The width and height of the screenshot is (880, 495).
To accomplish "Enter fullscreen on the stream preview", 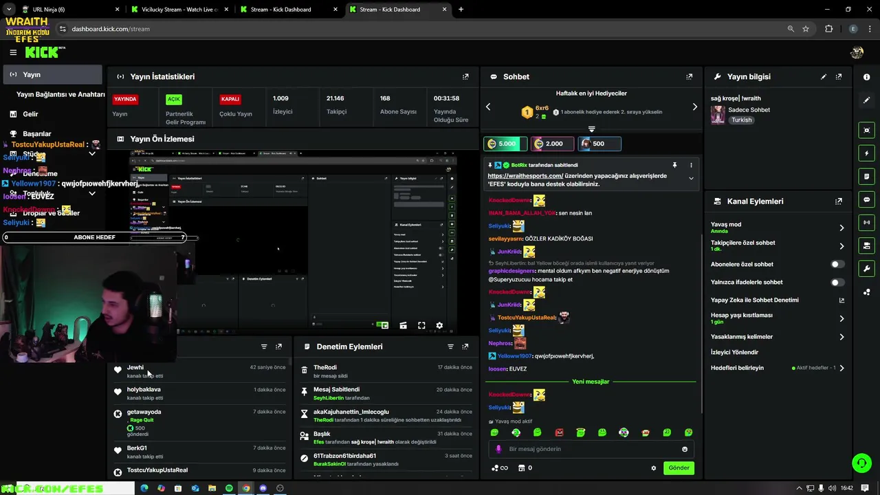I will point(421,326).
